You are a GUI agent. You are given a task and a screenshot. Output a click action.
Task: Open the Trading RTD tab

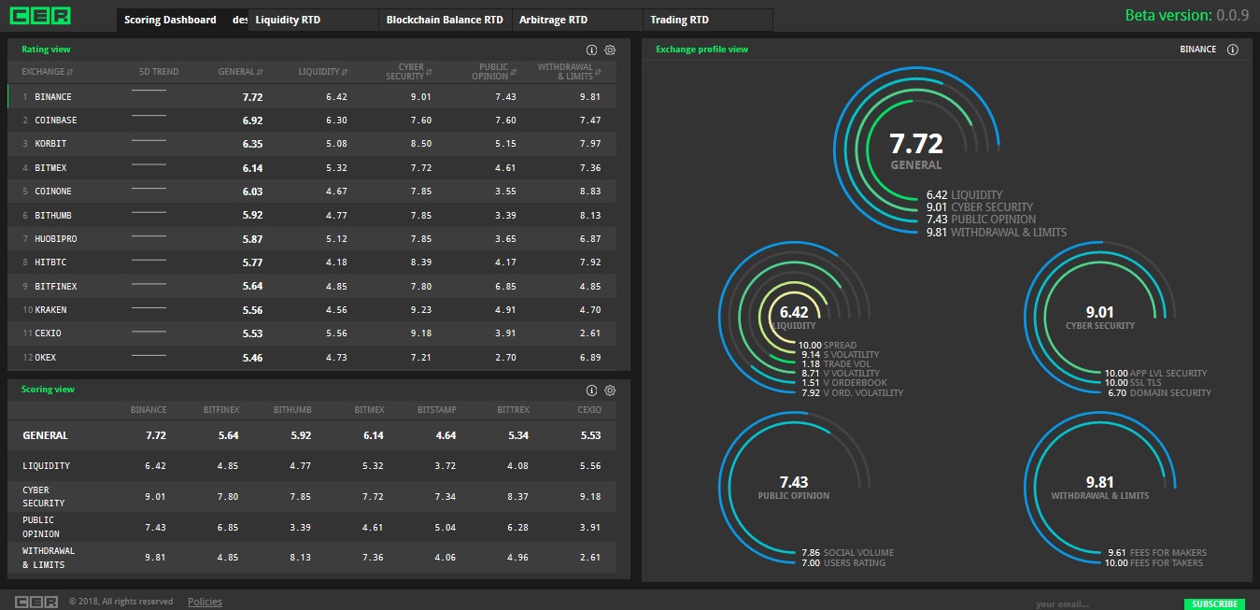679,20
